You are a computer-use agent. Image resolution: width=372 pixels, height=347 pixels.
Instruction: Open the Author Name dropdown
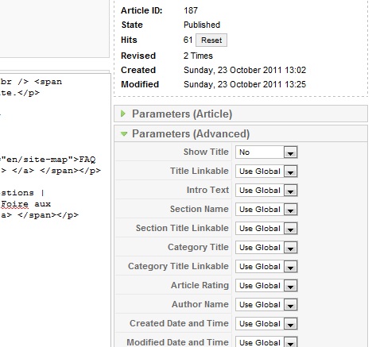[266, 305]
